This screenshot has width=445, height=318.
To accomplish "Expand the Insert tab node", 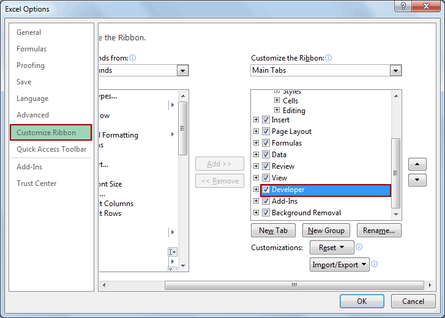I will pos(256,120).
